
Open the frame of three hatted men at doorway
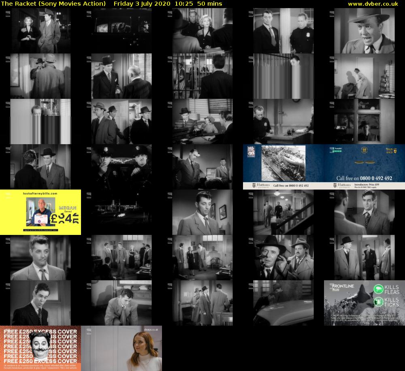(122, 121)
